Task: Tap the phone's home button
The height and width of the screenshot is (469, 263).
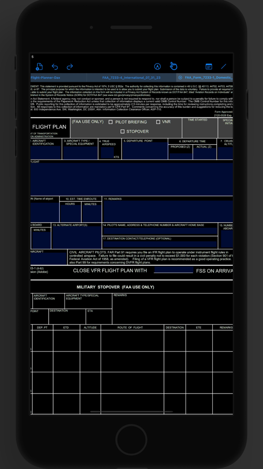Action: [131, 440]
